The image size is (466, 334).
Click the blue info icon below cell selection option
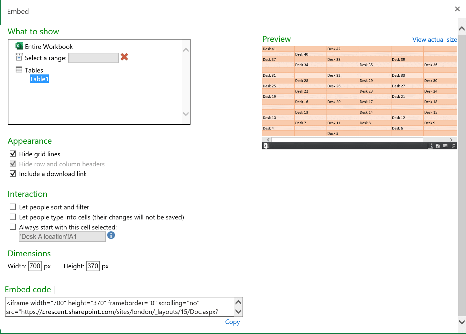tap(111, 235)
